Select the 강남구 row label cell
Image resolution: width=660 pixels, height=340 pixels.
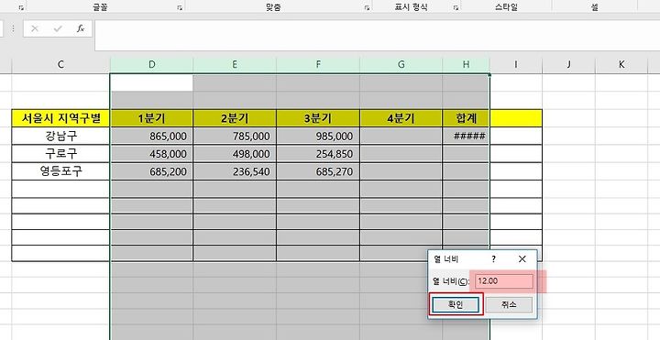point(60,136)
